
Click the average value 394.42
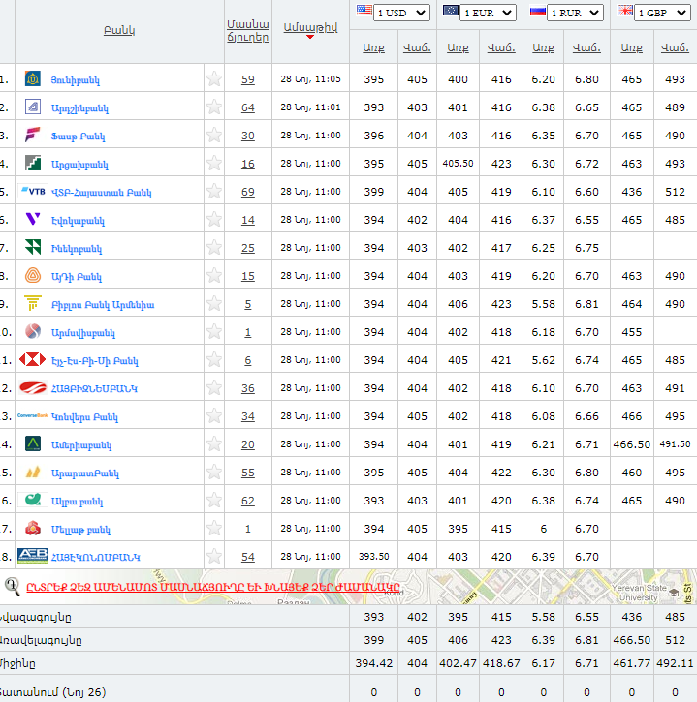(373, 663)
